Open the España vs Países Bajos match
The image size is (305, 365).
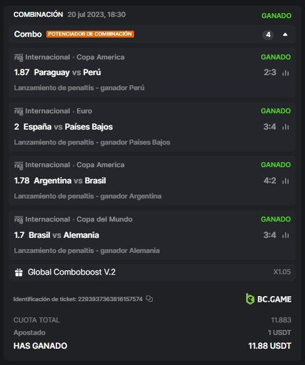point(68,127)
